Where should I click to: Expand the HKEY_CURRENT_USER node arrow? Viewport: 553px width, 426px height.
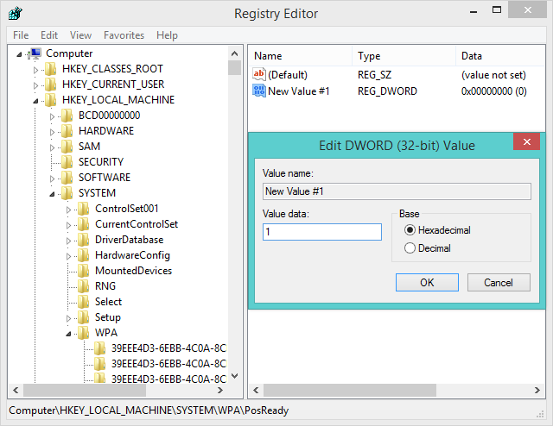(x=35, y=85)
